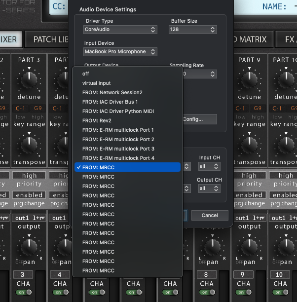Open the Part 3 output out1 selector
Image resolution: width=297 pixels, height=302 pixels.
[x=29, y=218]
